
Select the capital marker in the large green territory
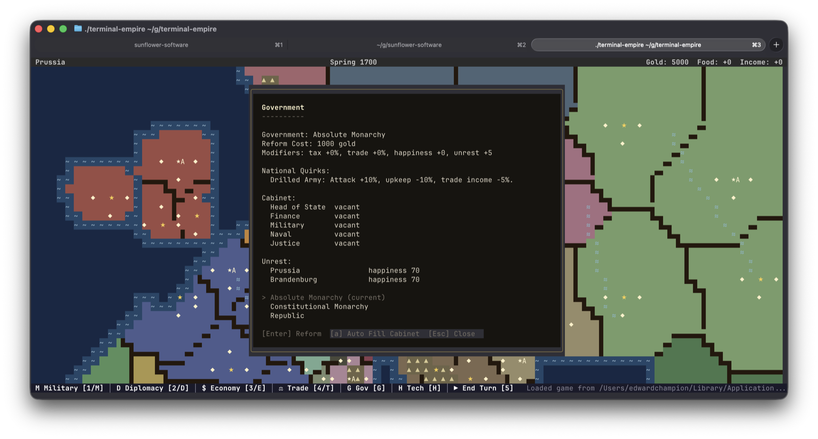[x=735, y=180]
